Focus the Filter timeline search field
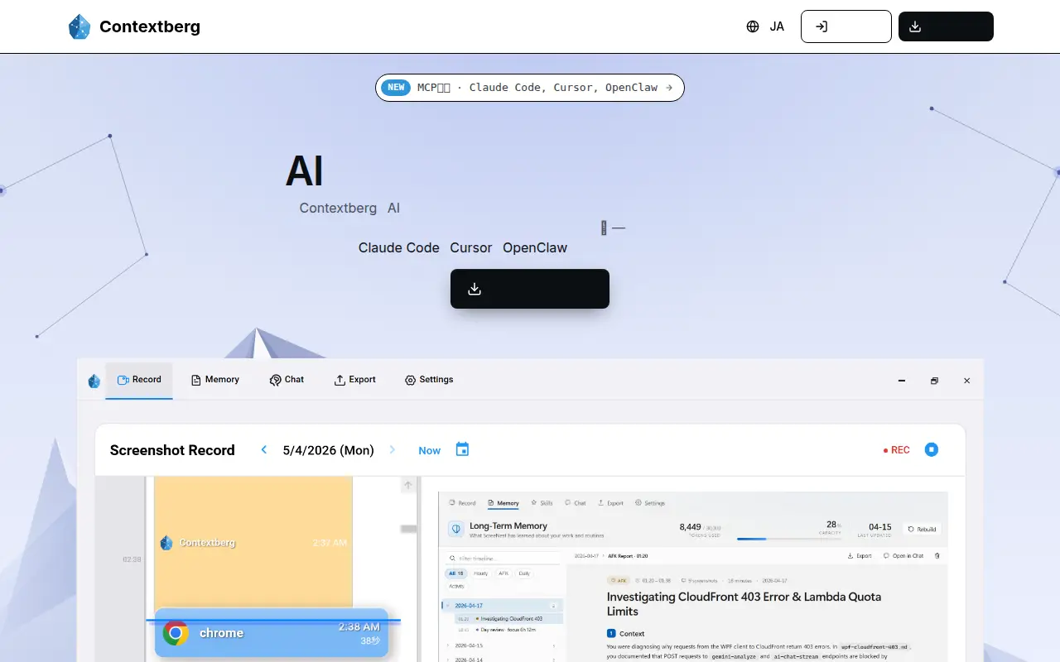Image resolution: width=1060 pixels, height=662 pixels. (503, 559)
